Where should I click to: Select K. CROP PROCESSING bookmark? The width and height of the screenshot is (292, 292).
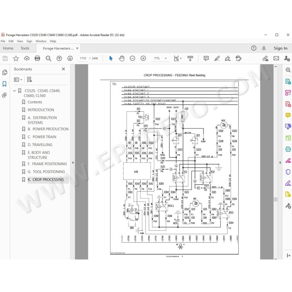(46, 180)
